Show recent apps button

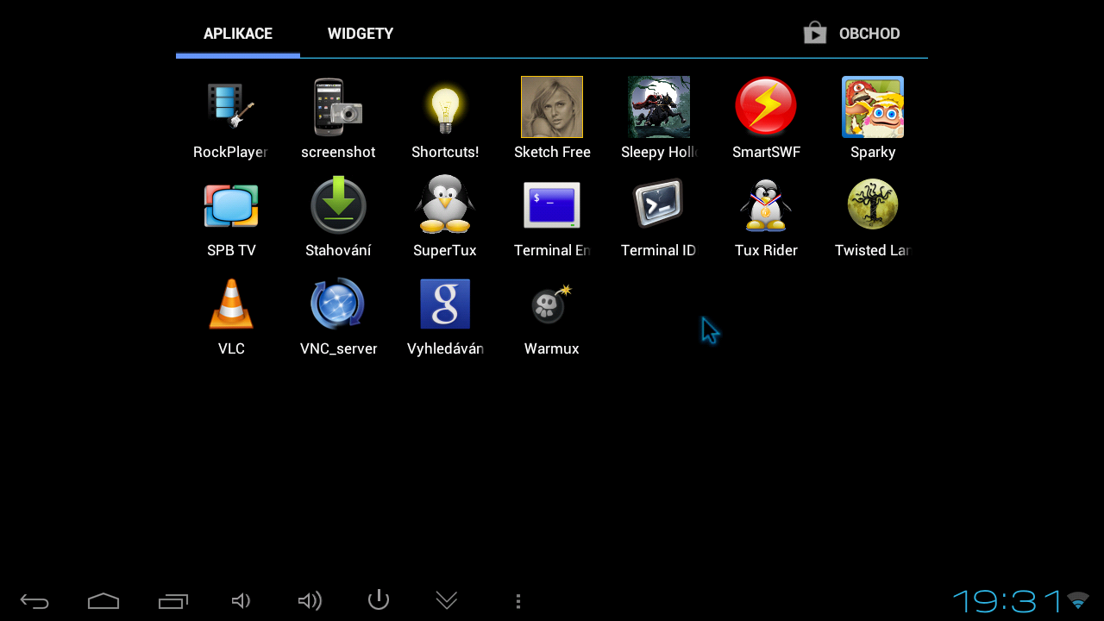click(172, 601)
